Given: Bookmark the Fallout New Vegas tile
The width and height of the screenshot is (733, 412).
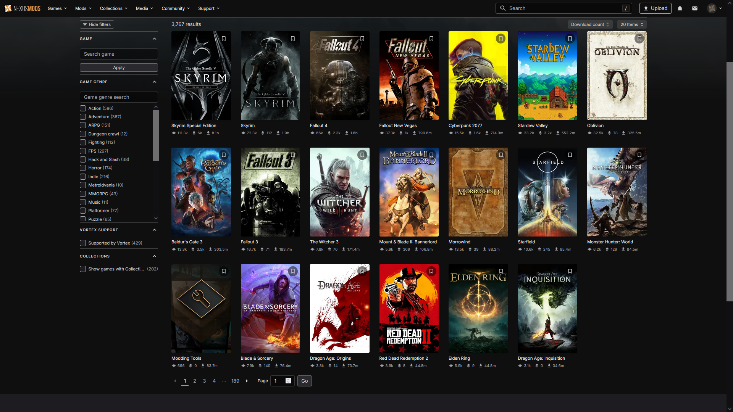Looking at the screenshot, I should 431,39.
